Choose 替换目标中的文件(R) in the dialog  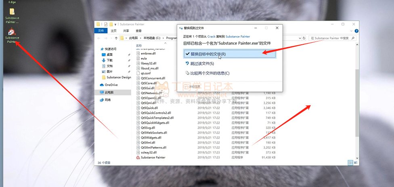[x=230, y=54]
